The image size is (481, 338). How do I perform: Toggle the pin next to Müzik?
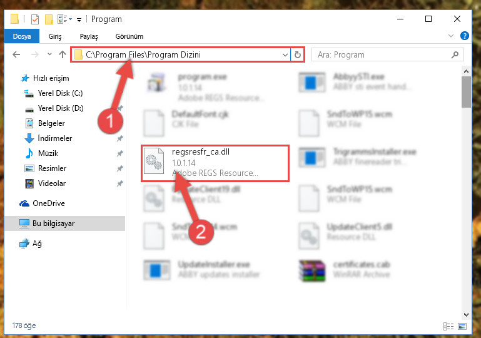point(120,153)
